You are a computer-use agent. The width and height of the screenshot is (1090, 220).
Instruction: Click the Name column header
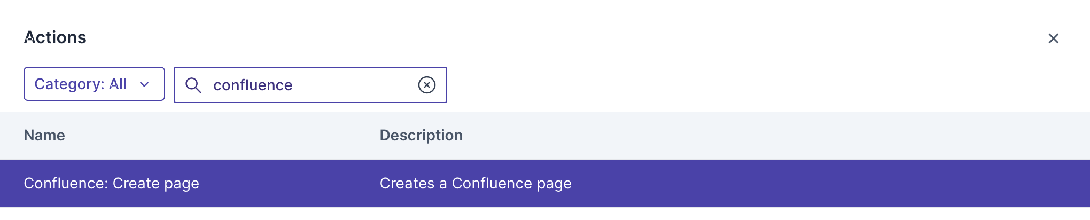pyautogui.click(x=44, y=135)
